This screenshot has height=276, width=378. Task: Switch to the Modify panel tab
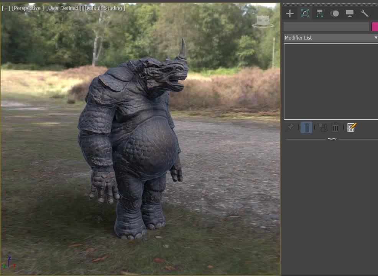point(305,13)
